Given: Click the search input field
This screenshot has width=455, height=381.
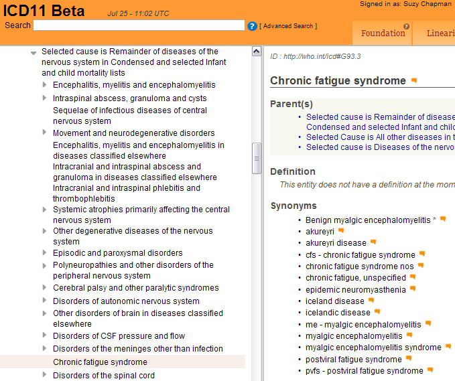Looking at the screenshot, I should point(139,25).
